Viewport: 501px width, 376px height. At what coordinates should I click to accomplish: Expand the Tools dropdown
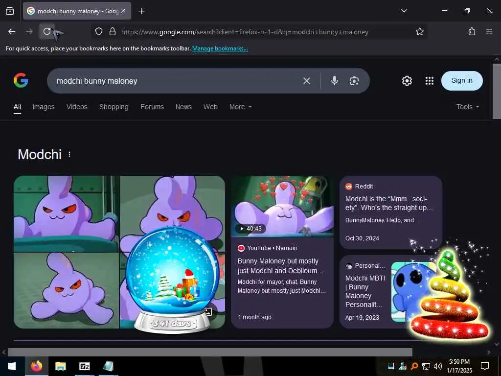(x=467, y=107)
